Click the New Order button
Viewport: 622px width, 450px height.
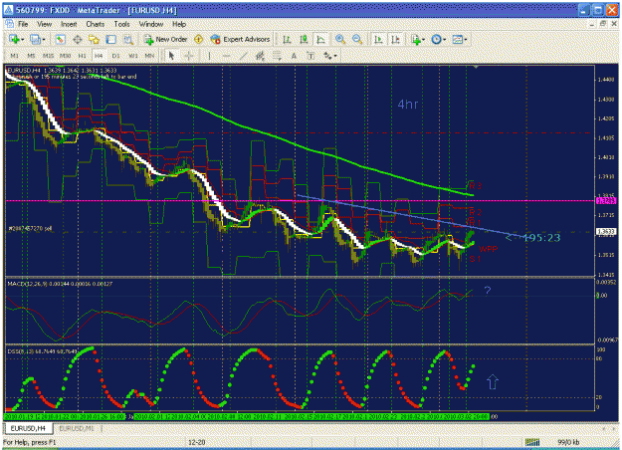[x=165, y=39]
